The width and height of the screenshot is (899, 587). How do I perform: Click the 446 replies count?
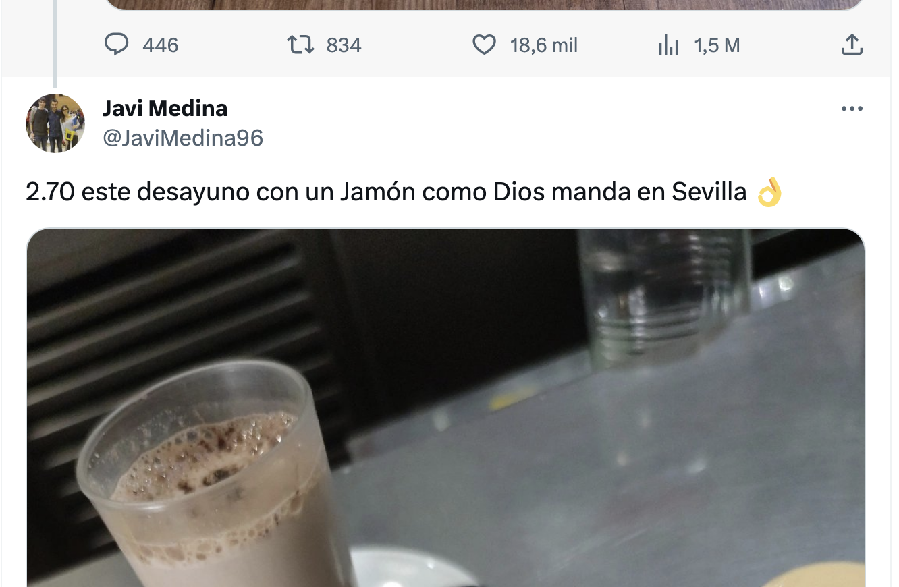coord(161,45)
